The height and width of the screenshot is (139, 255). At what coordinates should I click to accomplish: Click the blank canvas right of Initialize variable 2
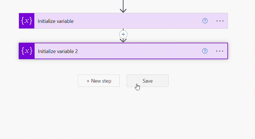tap(241, 51)
